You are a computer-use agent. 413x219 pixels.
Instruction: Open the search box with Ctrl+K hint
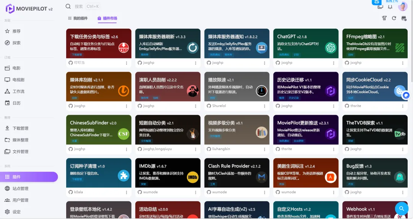pyautogui.click(x=83, y=6)
